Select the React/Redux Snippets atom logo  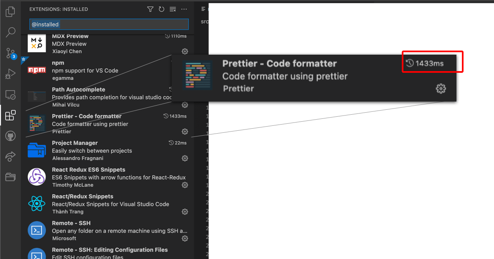pyautogui.click(x=37, y=203)
